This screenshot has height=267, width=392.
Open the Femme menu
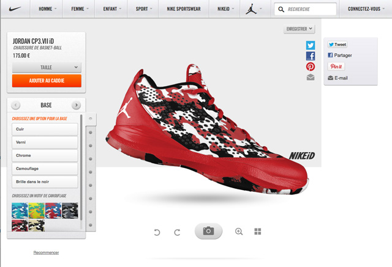coord(80,10)
